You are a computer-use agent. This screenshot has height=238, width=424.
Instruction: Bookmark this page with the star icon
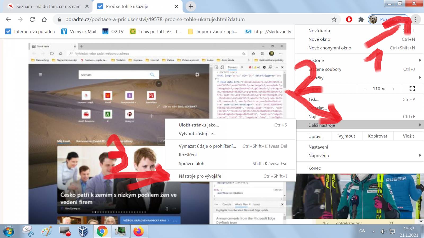(334, 19)
